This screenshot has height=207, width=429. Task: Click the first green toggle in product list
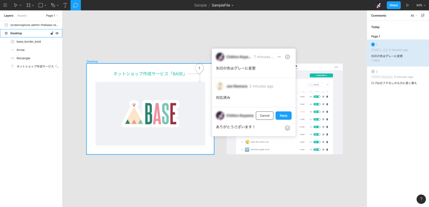pyautogui.click(x=317, y=97)
